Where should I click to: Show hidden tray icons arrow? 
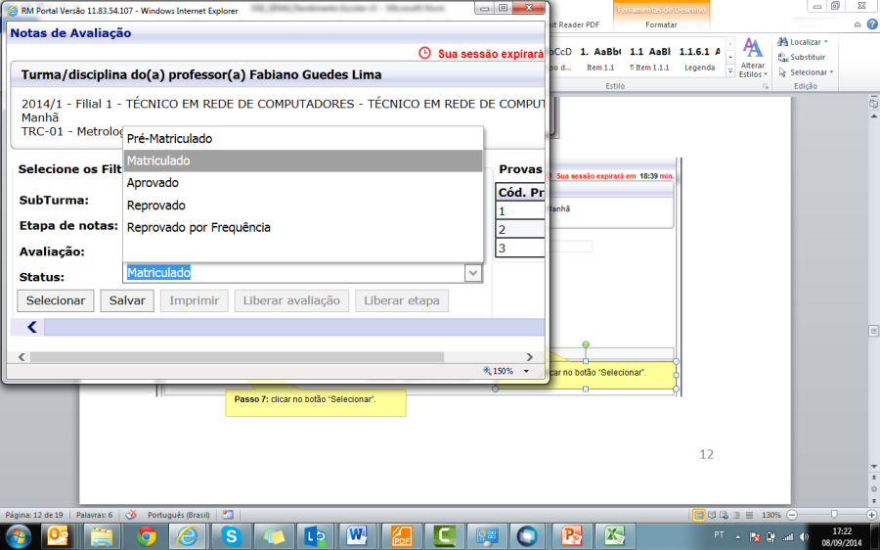click(x=737, y=536)
